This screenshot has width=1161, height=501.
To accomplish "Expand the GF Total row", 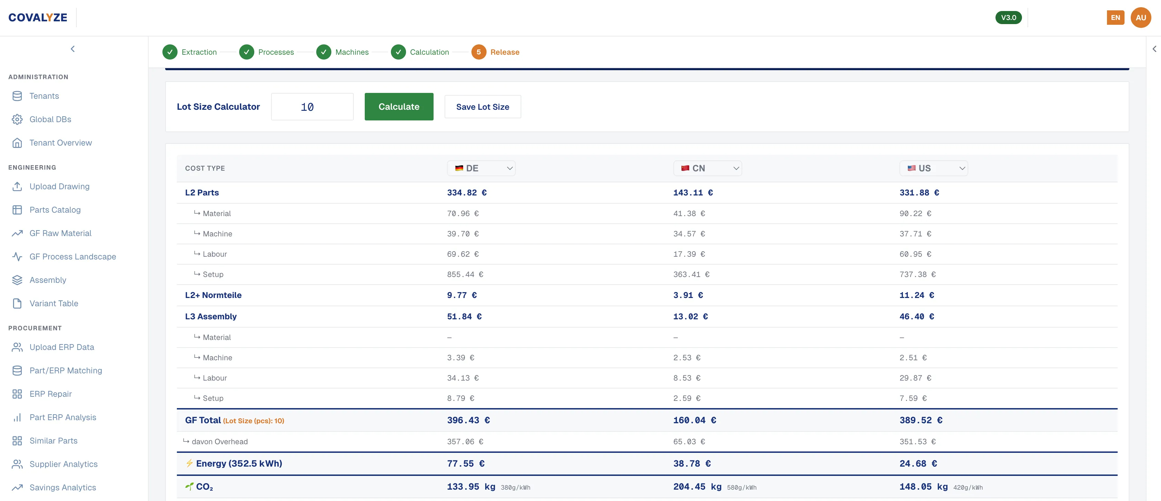I will pyautogui.click(x=647, y=420).
